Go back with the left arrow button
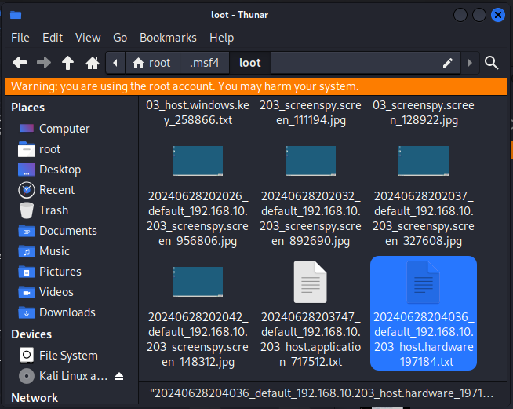Image resolution: width=513 pixels, height=409 pixels. (x=20, y=62)
